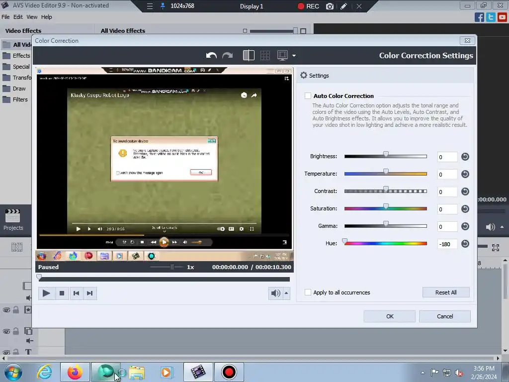
Task: Mute the preview volume speaker
Action: 275,293
